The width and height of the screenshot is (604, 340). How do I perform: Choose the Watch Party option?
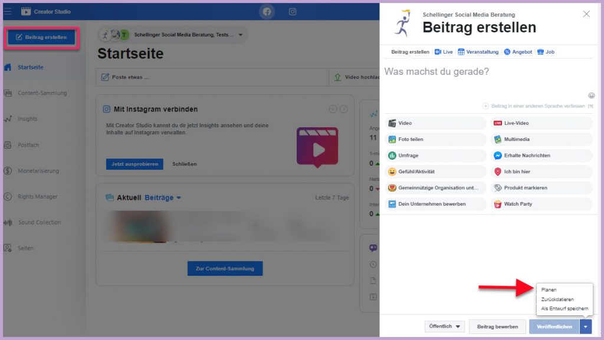[x=541, y=204]
